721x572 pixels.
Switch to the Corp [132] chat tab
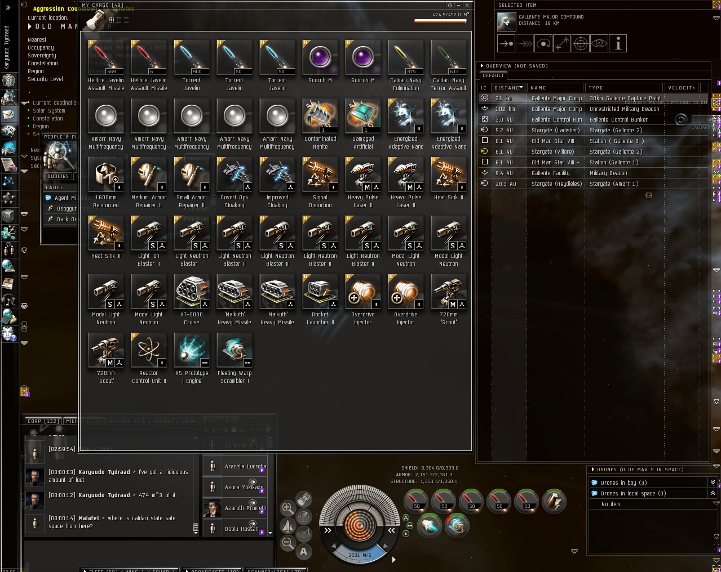click(x=43, y=421)
